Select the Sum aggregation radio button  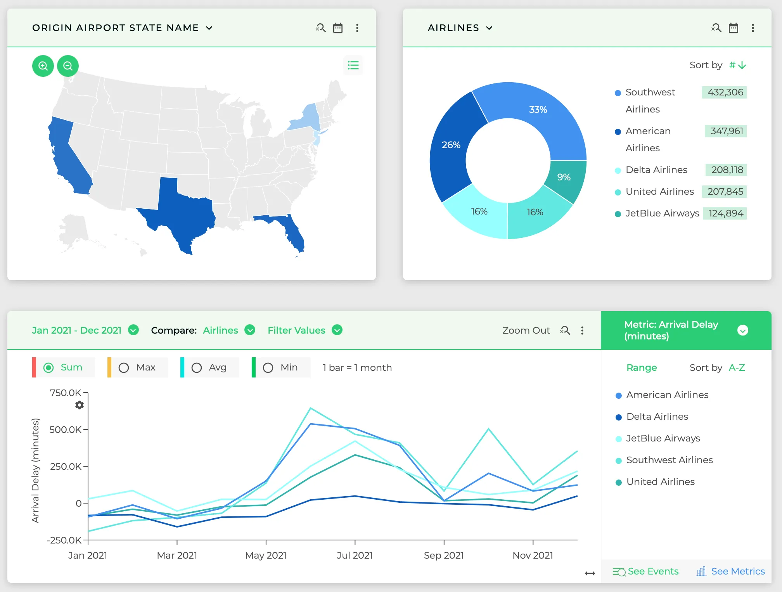click(48, 367)
